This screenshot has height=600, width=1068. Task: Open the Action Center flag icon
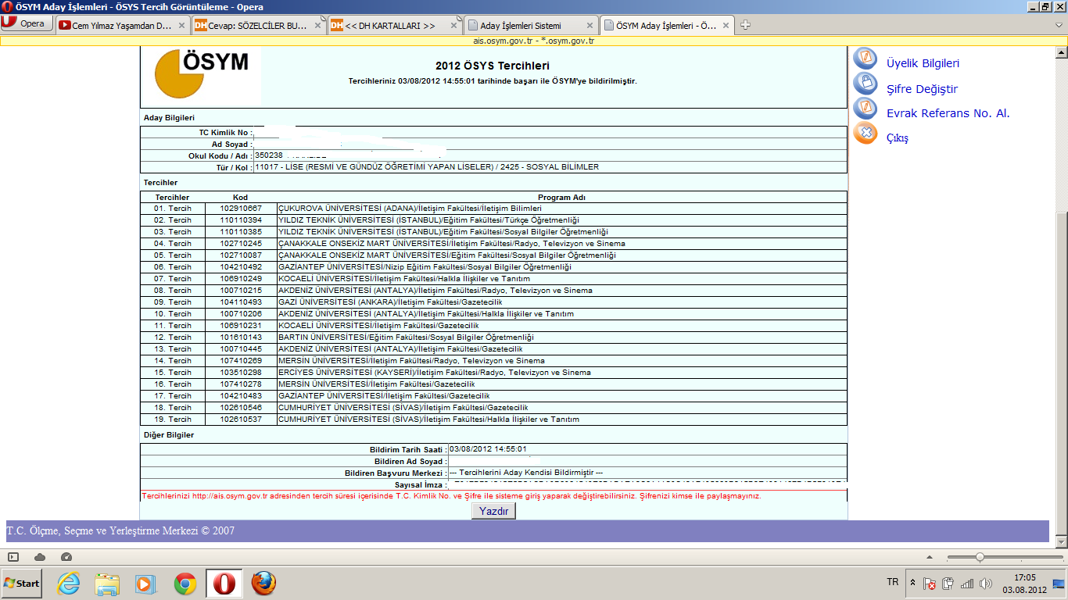pyautogui.click(x=930, y=583)
